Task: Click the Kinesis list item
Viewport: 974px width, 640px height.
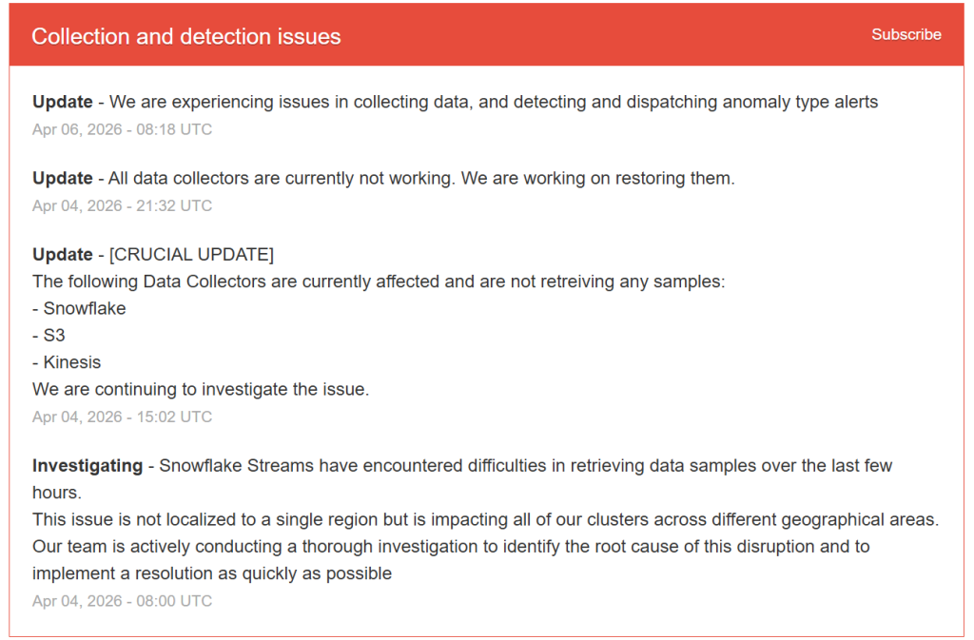Action: (68, 362)
